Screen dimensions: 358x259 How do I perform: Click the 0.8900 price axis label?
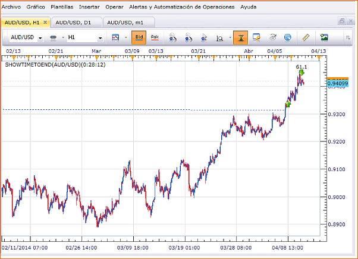[337, 225]
